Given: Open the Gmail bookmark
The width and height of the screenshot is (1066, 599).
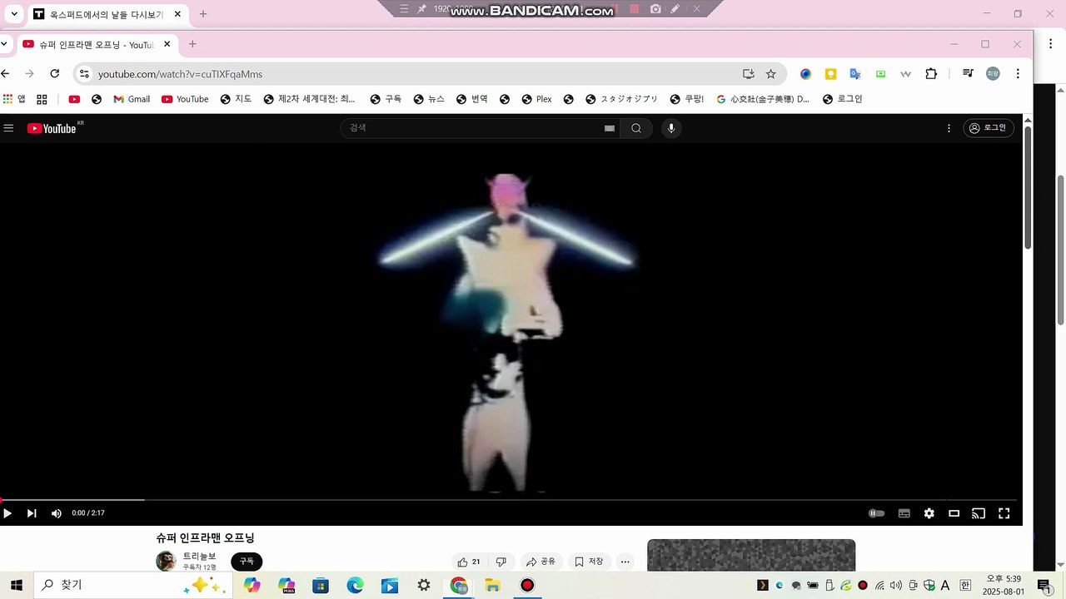Looking at the screenshot, I should [132, 99].
